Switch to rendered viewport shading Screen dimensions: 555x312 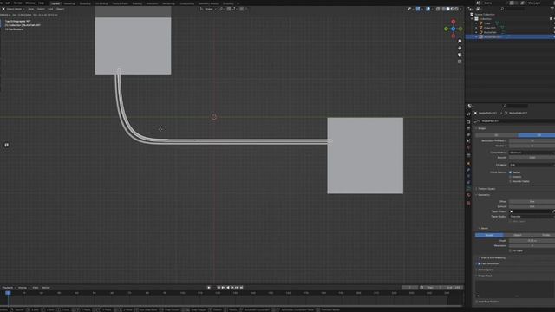[x=456, y=9]
